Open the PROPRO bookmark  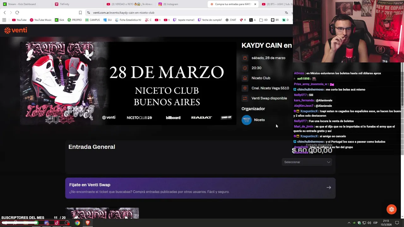coord(74,20)
